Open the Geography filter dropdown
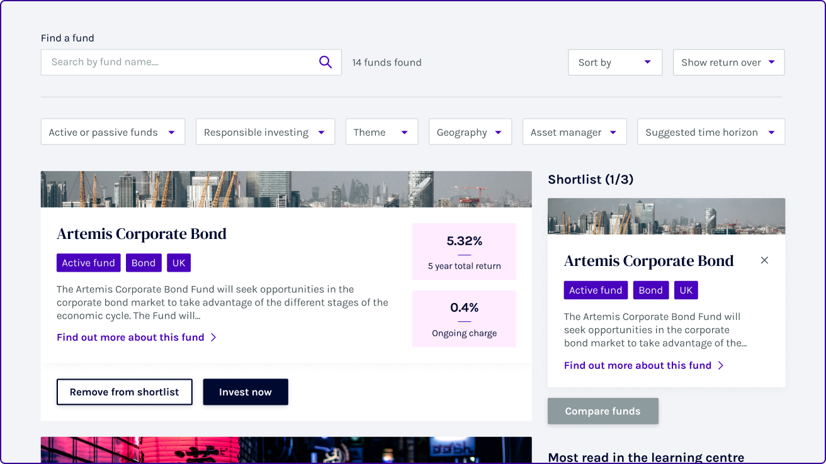826x464 pixels. click(x=470, y=132)
